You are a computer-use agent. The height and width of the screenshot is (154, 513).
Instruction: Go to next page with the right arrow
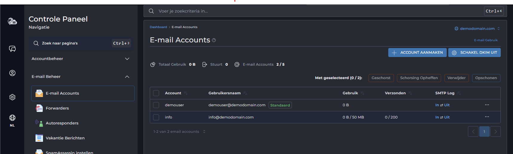click(x=495, y=132)
